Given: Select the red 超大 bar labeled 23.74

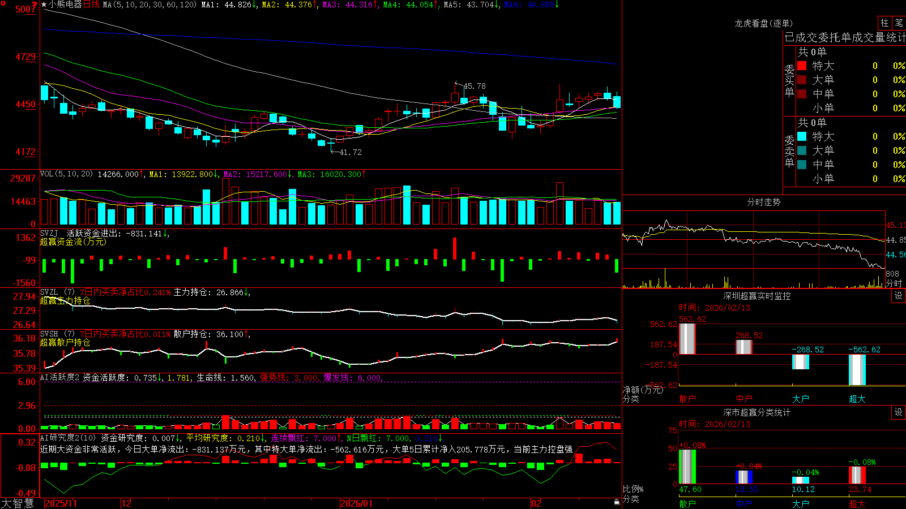Looking at the screenshot, I should (857, 475).
